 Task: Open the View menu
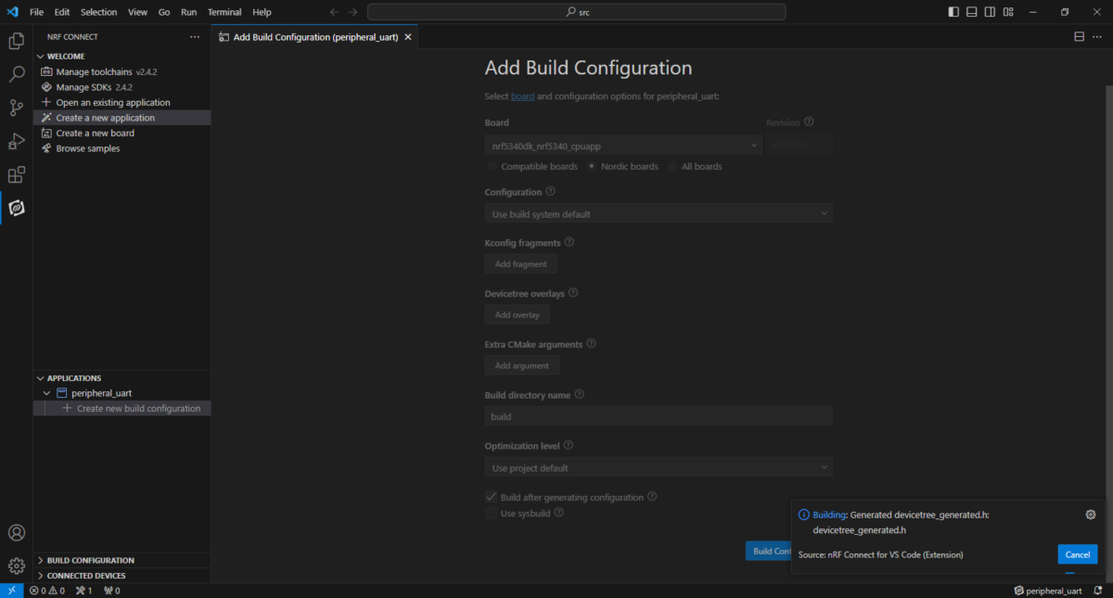coord(137,12)
